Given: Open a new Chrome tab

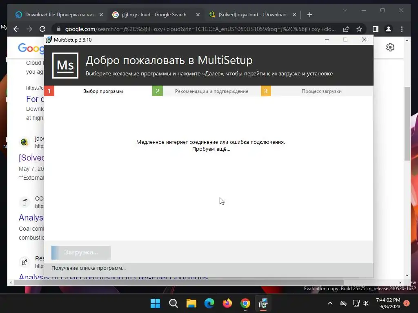Looking at the screenshot, I should [309, 15].
